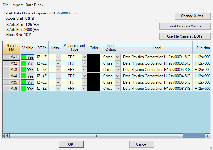Toggle Visible Yes for M#6
This screenshot has width=213, height=150.
click(x=27, y=89)
